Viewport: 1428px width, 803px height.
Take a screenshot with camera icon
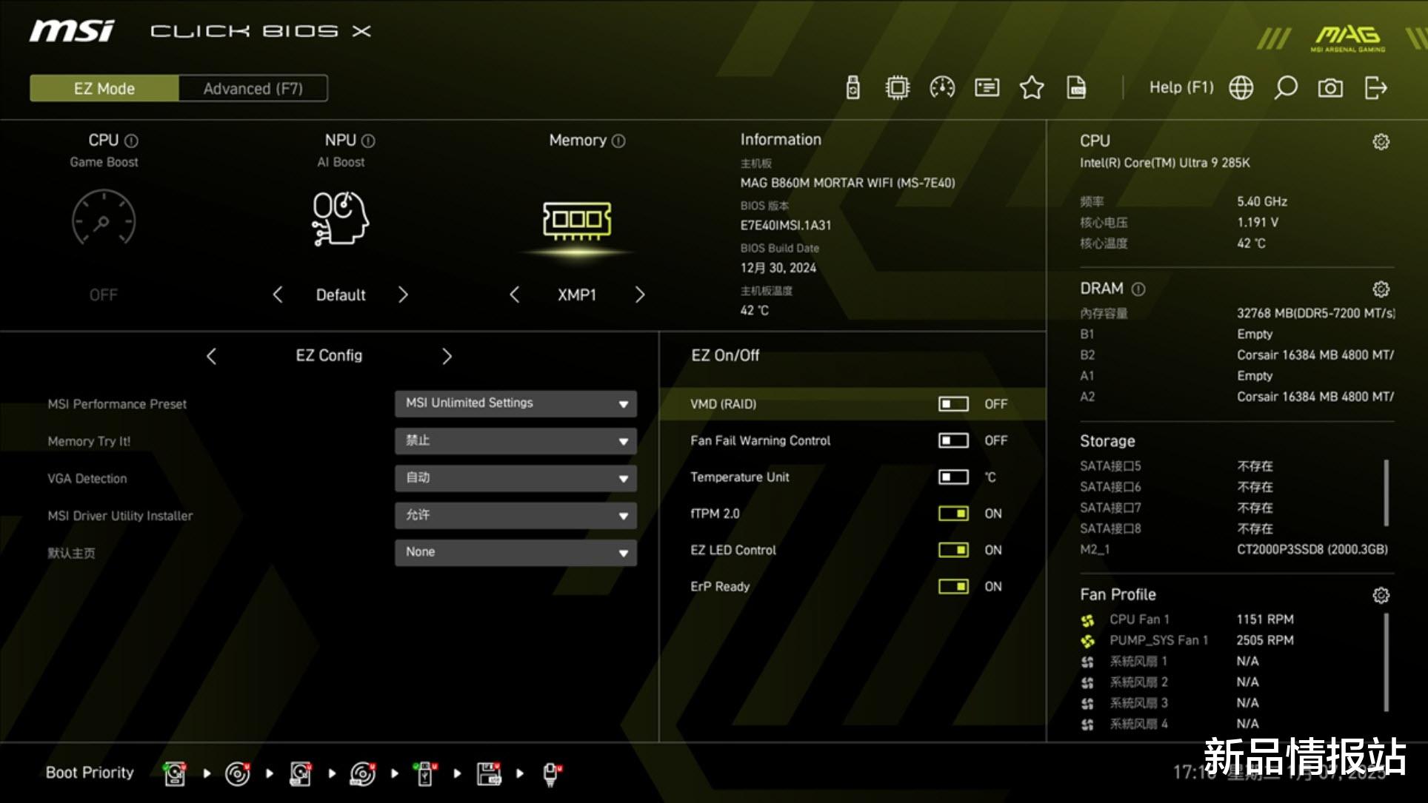click(1330, 88)
